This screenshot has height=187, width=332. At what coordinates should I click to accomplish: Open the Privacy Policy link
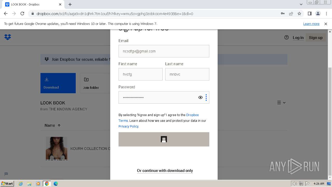click(128, 126)
